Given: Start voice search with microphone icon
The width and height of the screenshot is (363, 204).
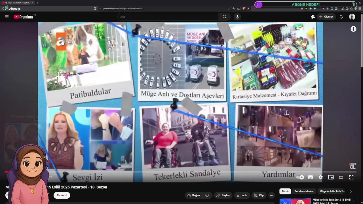Looking at the screenshot, I should point(237,17).
